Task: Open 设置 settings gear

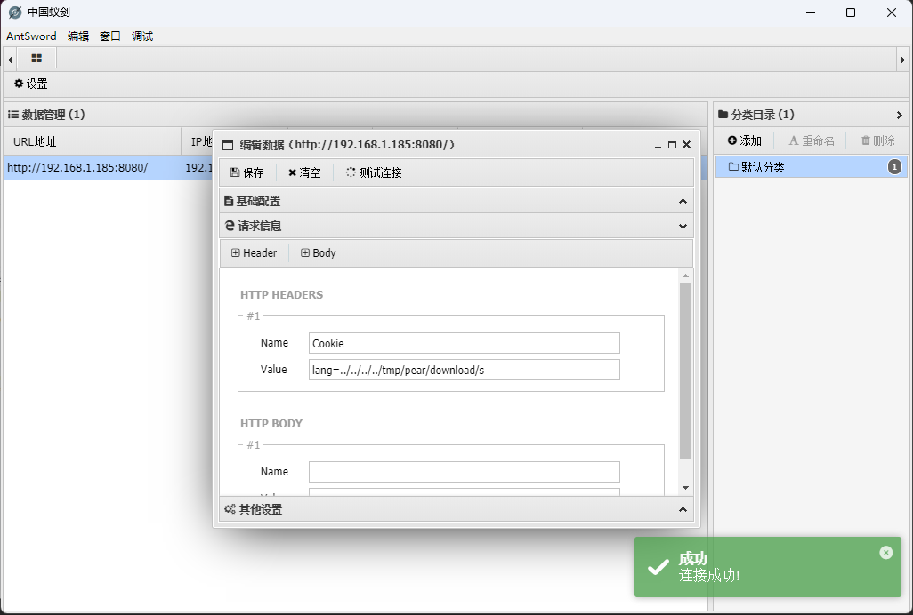Action: (31, 84)
